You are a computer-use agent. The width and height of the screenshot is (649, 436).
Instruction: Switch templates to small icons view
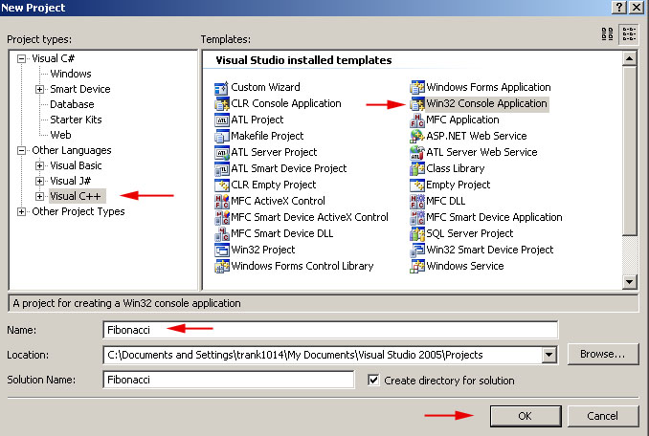pyautogui.click(x=629, y=33)
